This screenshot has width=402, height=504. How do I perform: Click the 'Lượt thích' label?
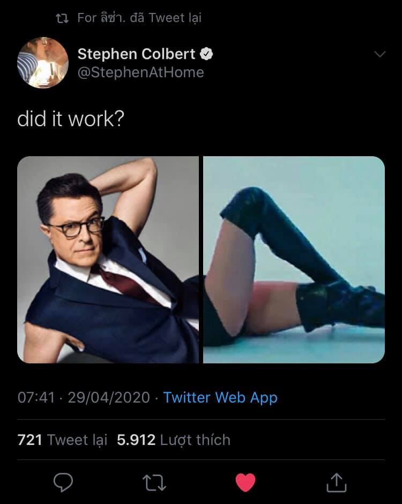click(x=195, y=440)
